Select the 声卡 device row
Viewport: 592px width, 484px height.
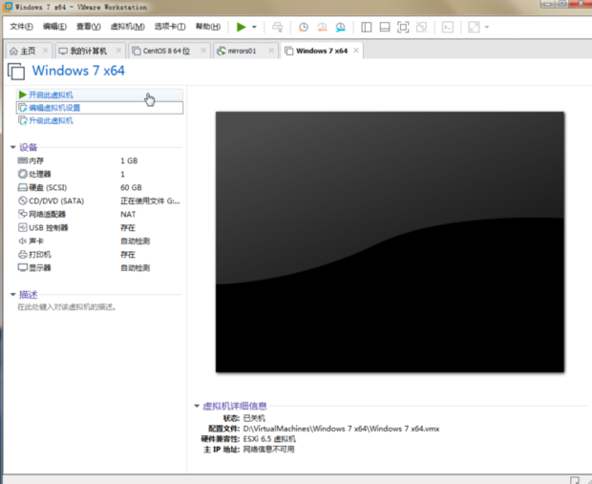(99, 241)
